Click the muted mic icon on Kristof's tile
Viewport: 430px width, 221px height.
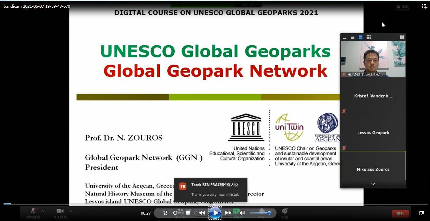344,111
